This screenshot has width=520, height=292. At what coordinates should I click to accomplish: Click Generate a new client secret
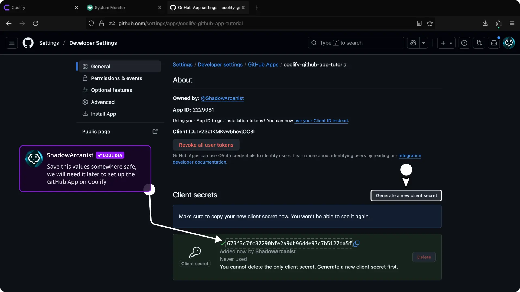coord(406,195)
